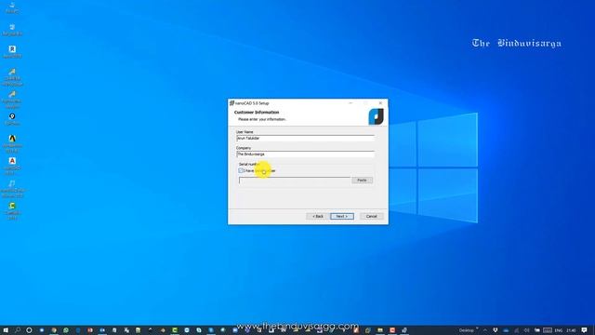Image resolution: width=595 pixels, height=335 pixels.
Task: Select the blue R desktop shortcut
Action: (x=12, y=52)
